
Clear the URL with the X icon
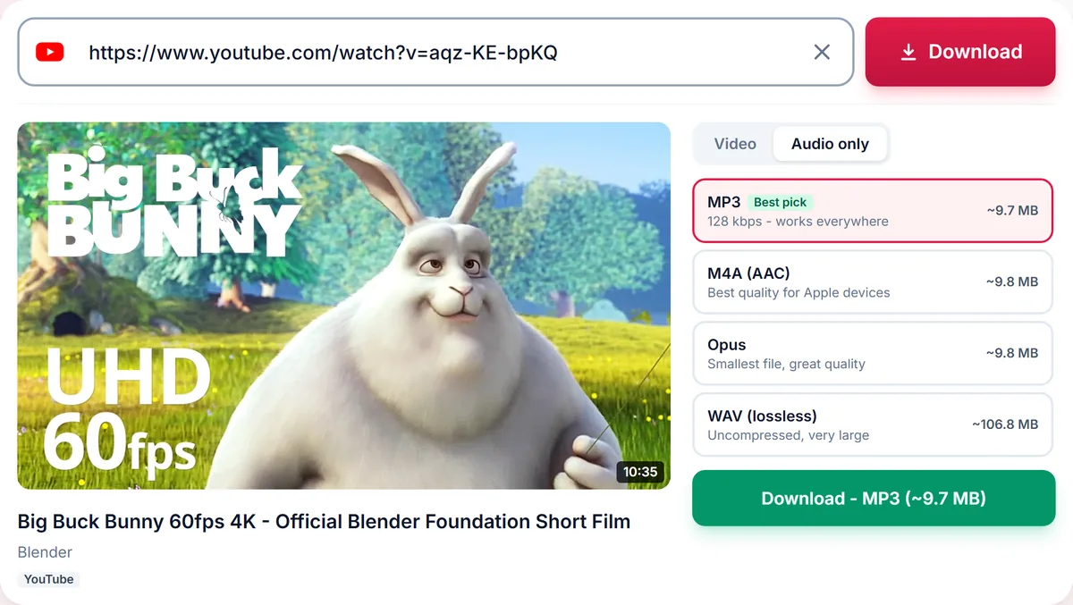822,53
